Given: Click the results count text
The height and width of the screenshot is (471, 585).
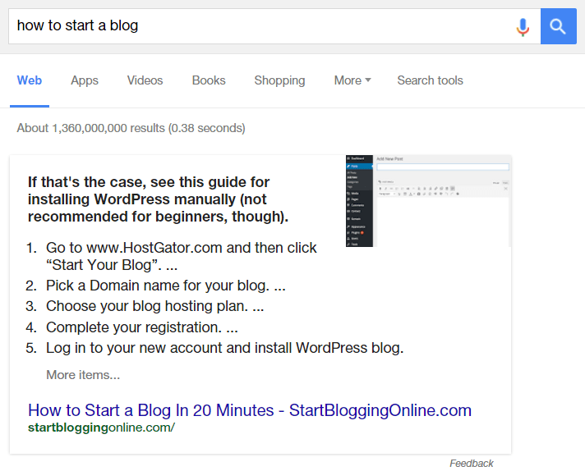Looking at the screenshot, I should pos(131,128).
